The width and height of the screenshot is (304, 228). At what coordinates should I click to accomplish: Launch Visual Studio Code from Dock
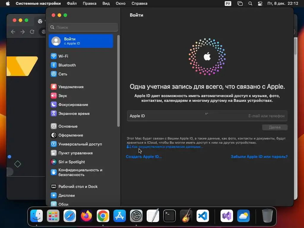pyautogui.click(x=203, y=216)
